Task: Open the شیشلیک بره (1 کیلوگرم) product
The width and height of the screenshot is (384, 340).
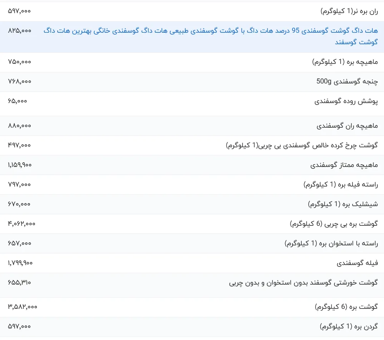Action: coord(343,204)
